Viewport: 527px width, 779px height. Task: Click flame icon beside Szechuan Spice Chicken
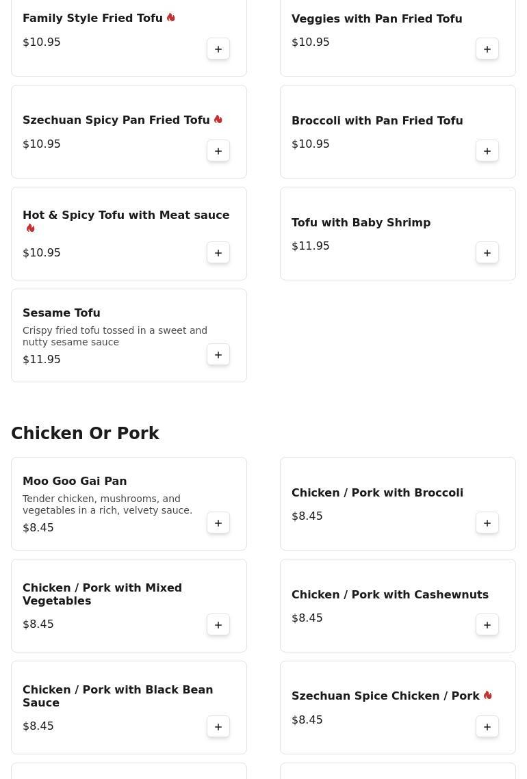[488, 695]
